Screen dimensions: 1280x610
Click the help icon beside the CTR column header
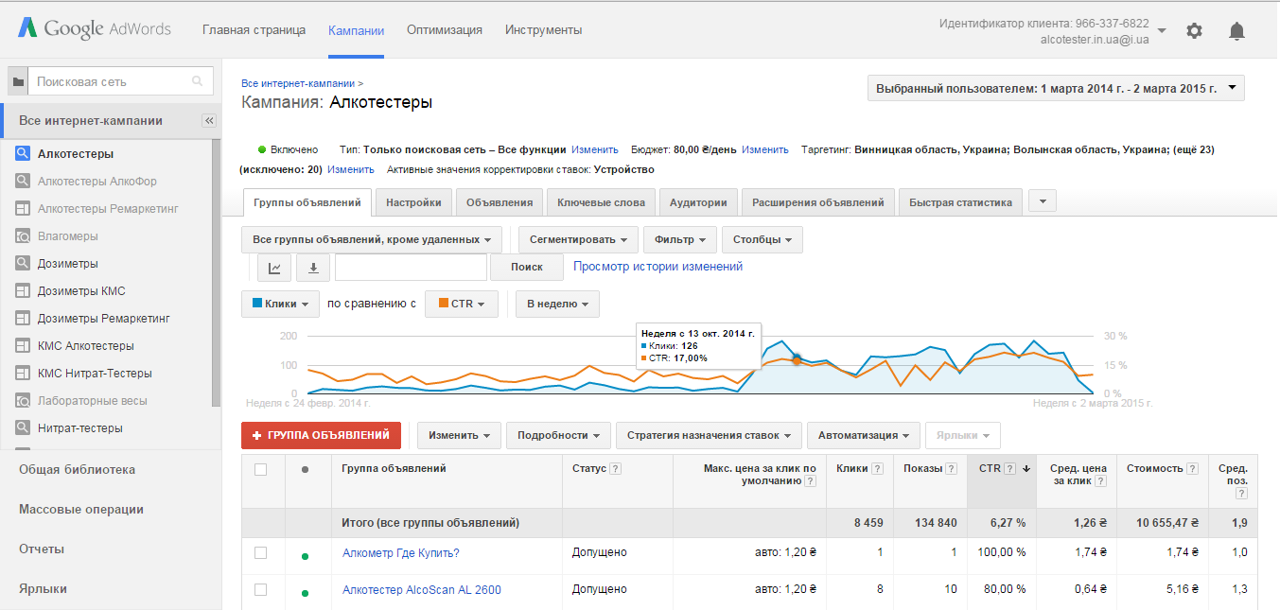[x=1009, y=469]
